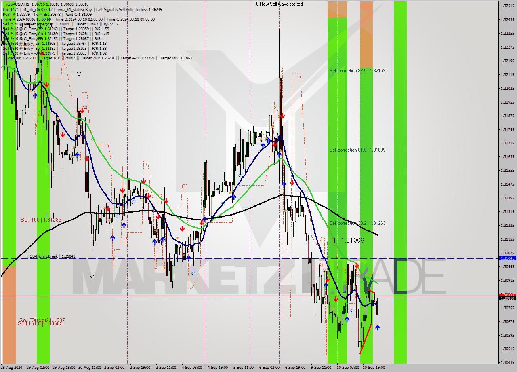Click the 1.31395 price axis label

point(507,198)
